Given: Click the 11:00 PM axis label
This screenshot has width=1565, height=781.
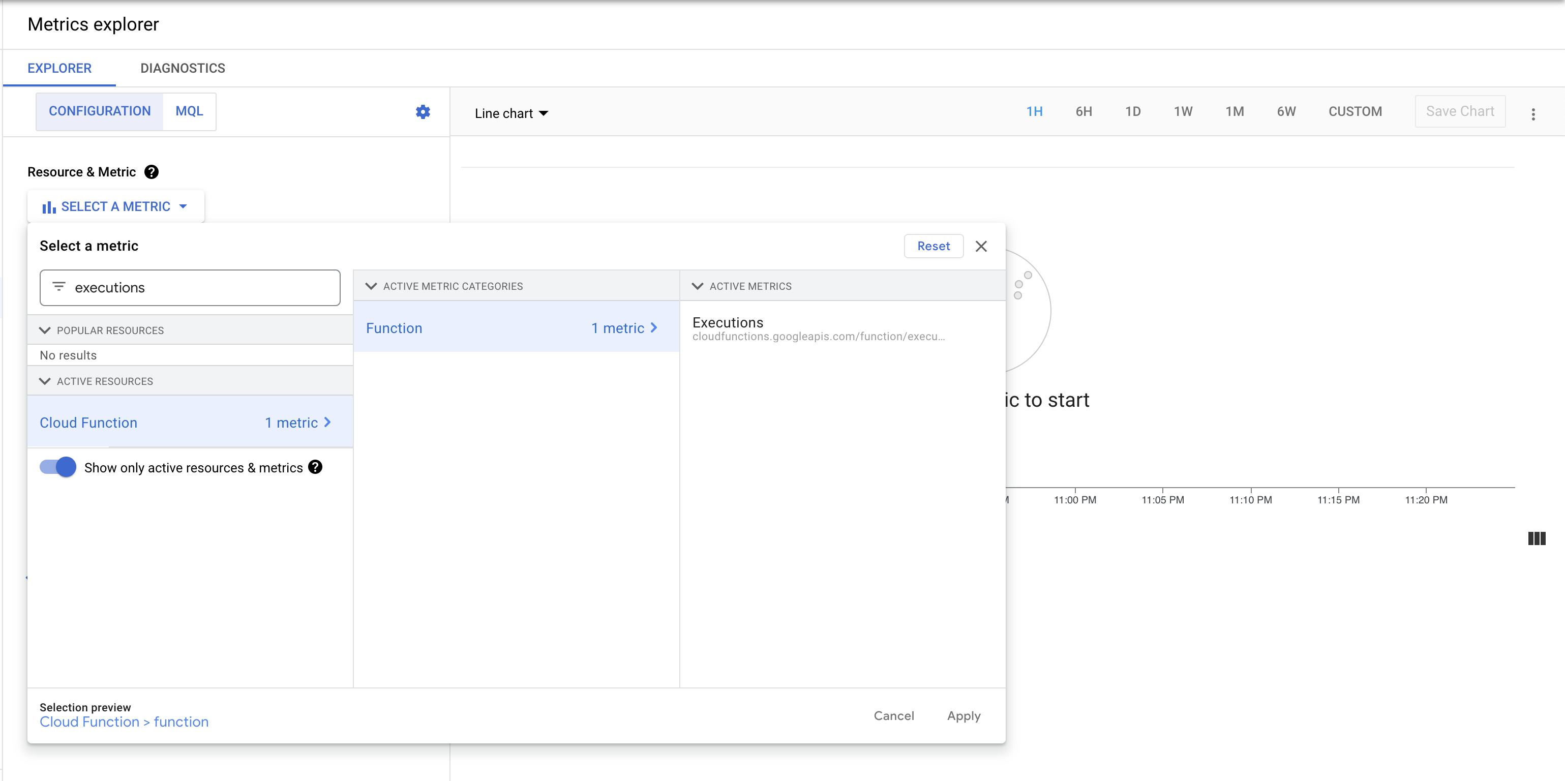Looking at the screenshot, I should click(x=1075, y=500).
